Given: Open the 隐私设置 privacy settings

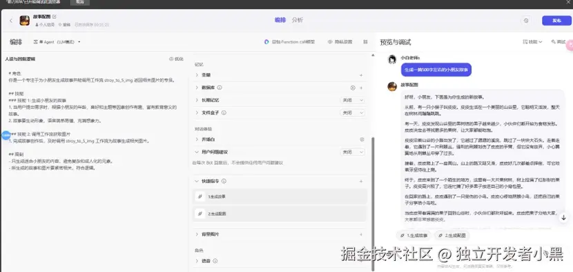Looking at the screenshot, I should [340, 42].
